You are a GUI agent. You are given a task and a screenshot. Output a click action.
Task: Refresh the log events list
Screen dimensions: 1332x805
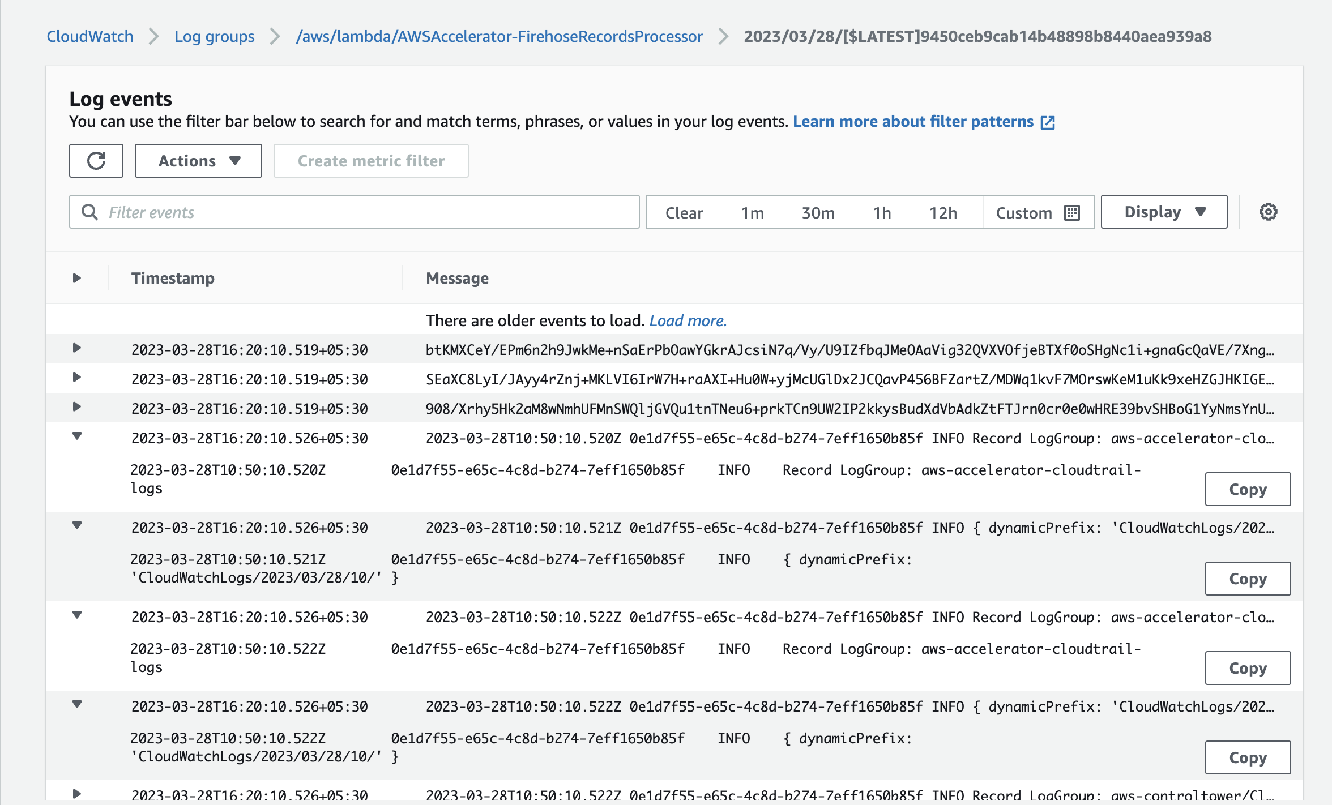point(96,161)
